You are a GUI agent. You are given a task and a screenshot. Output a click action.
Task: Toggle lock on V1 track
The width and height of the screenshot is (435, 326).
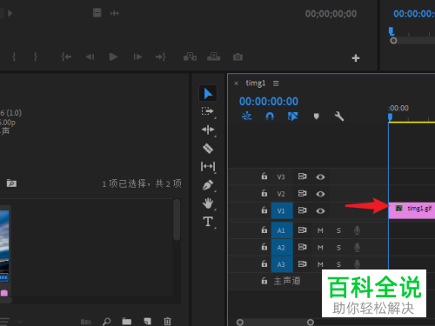(264, 210)
